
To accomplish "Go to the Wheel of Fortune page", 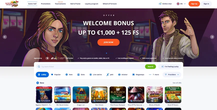I will pos(109,4).
